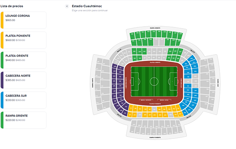Pick the PLATEA ORIENTE price card

[x=24, y=60]
